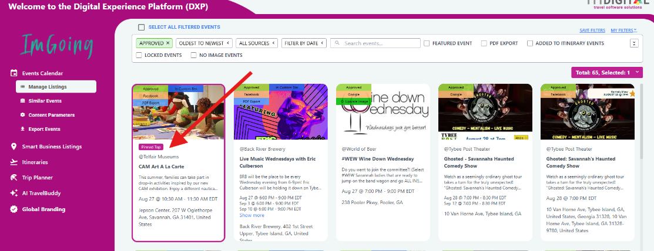Tick Added to Itinerary Events checkbox
The height and width of the screenshot is (251, 654).
point(529,43)
